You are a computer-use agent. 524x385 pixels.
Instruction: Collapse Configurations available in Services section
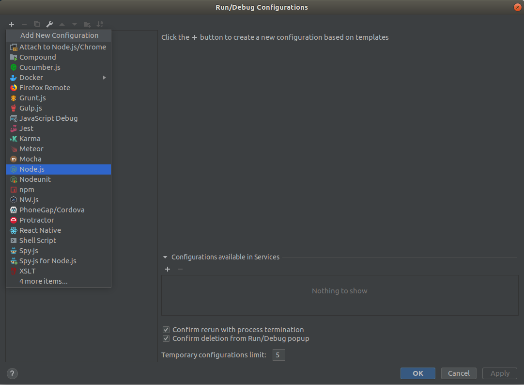pyautogui.click(x=165, y=257)
